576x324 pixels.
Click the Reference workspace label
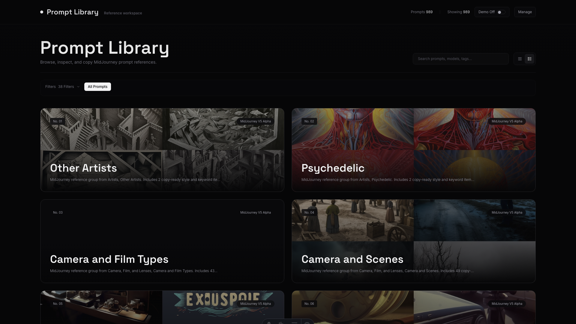tap(123, 13)
